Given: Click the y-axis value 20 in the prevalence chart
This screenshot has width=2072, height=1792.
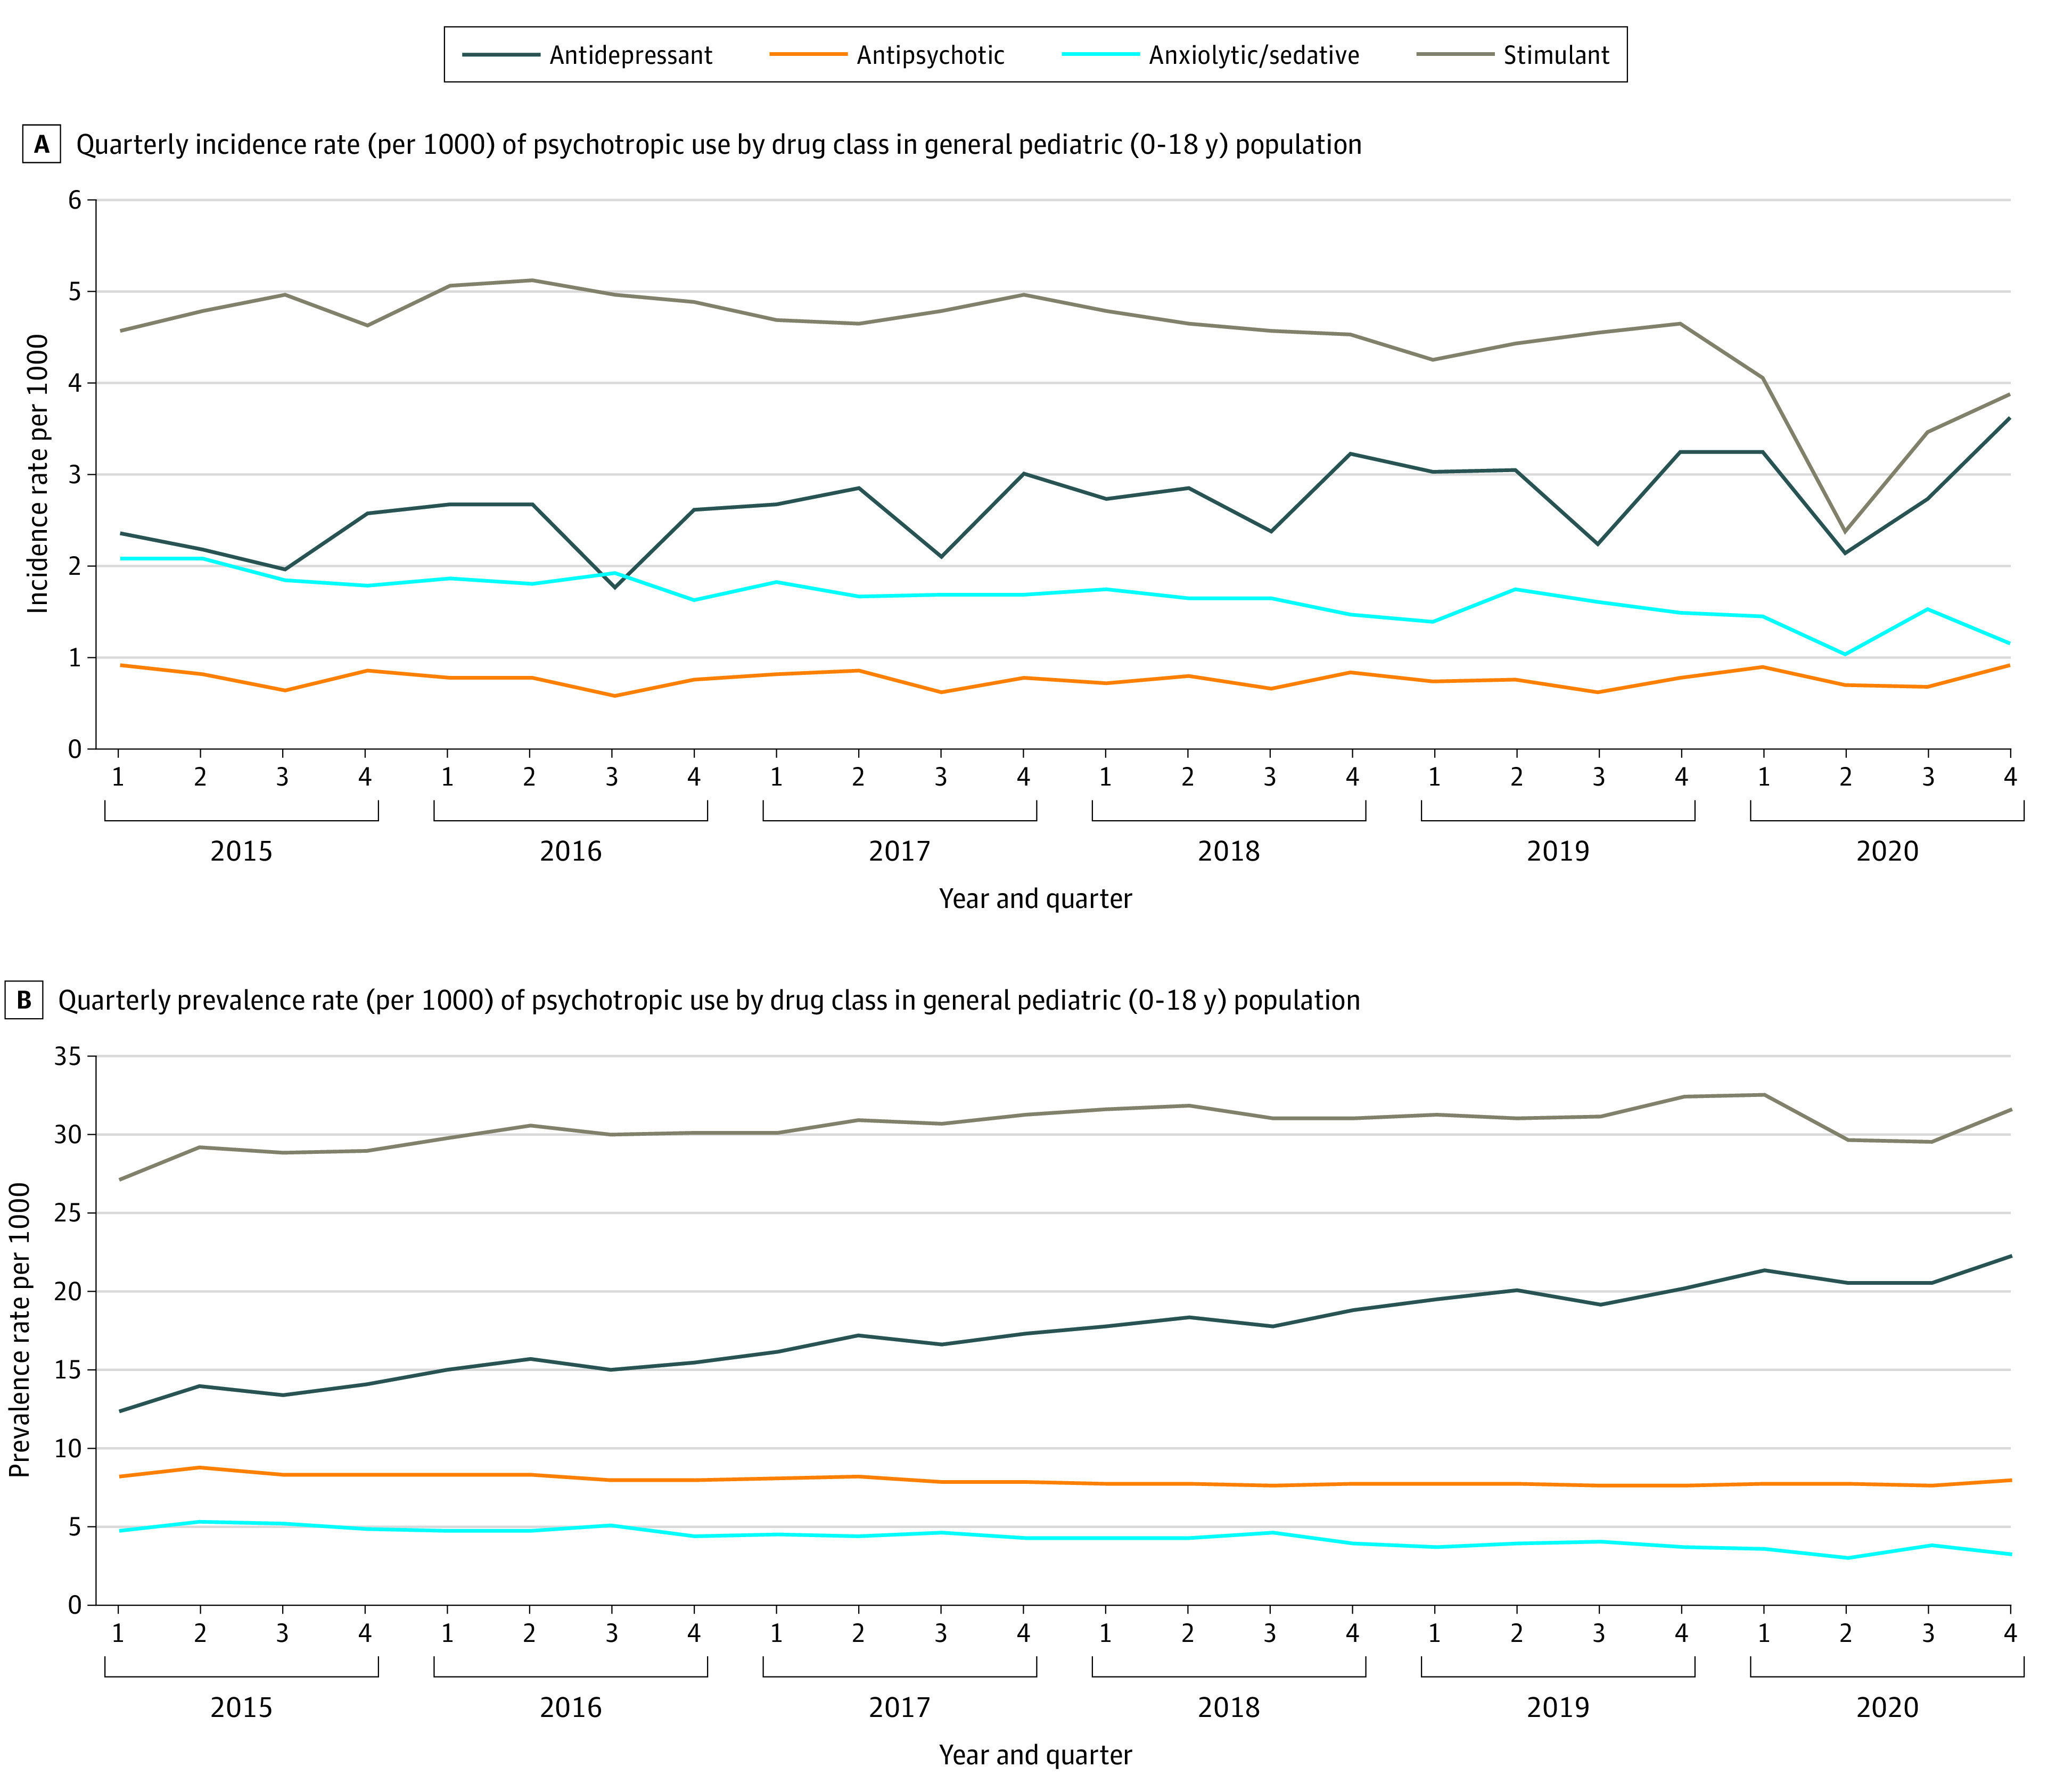Looking at the screenshot, I should 68,1292.
